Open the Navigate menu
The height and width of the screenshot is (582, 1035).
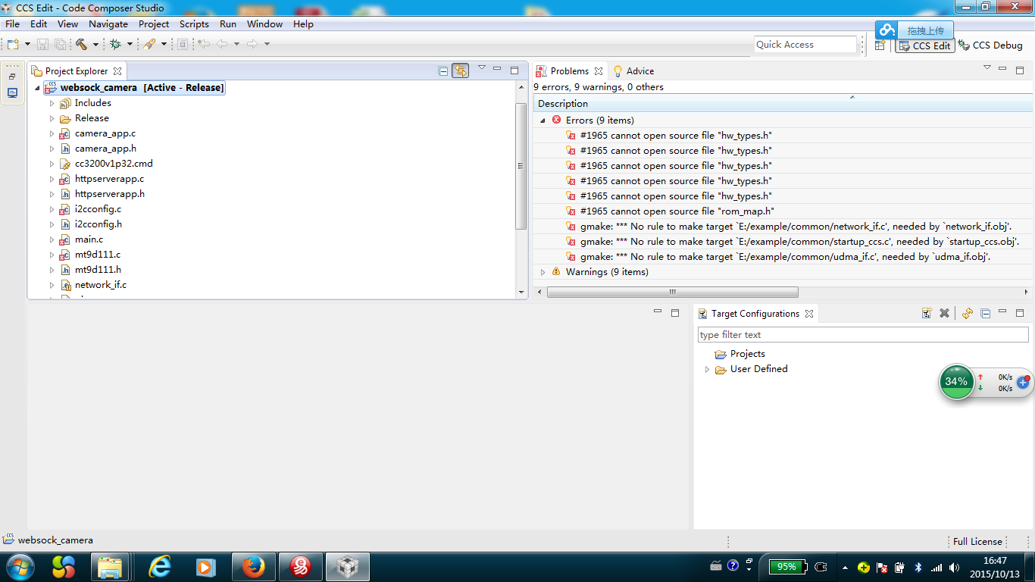pos(108,24)
